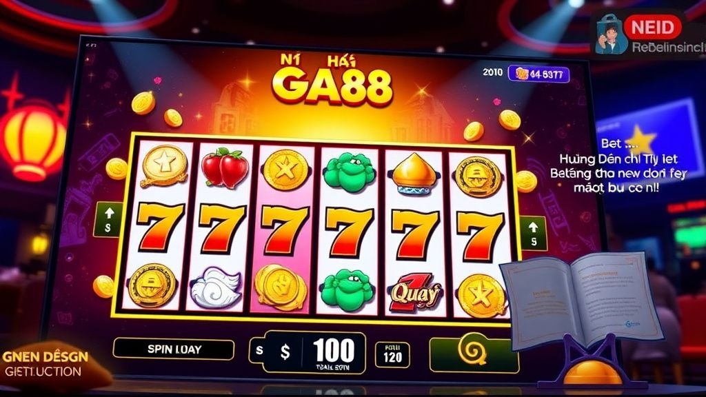Select the pink-highlighted reel's 7

pyautogui.click(x=285, y=229)
